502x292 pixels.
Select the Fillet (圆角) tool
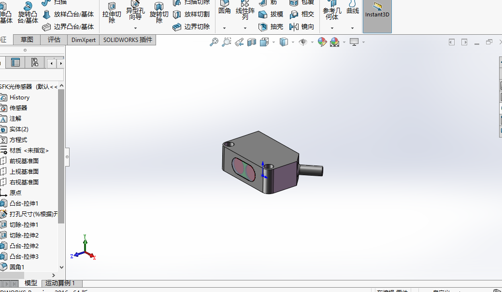225,8
